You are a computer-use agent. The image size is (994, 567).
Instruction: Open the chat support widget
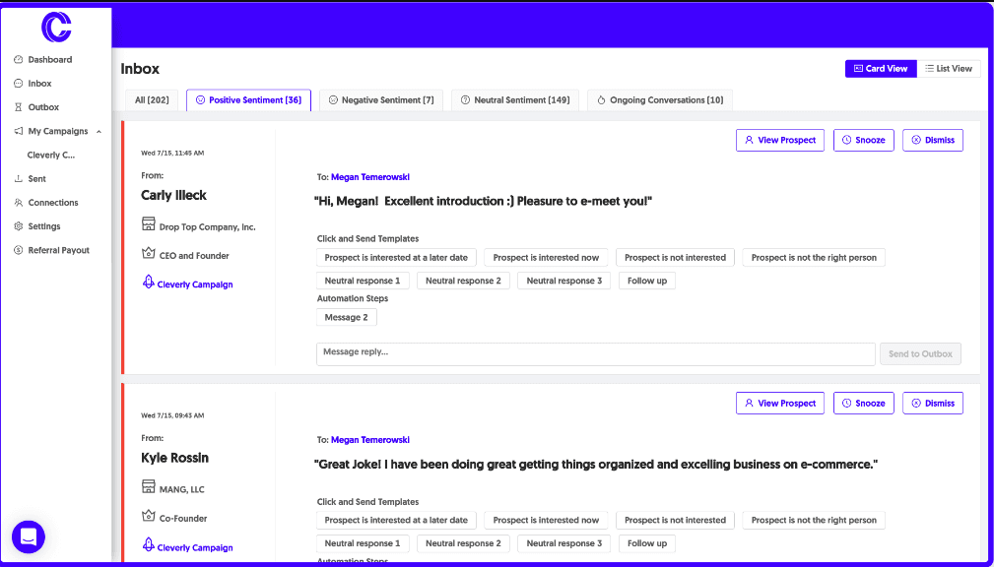29,537
